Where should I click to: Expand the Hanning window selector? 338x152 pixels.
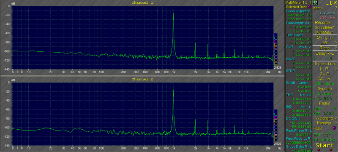point(335,123)
